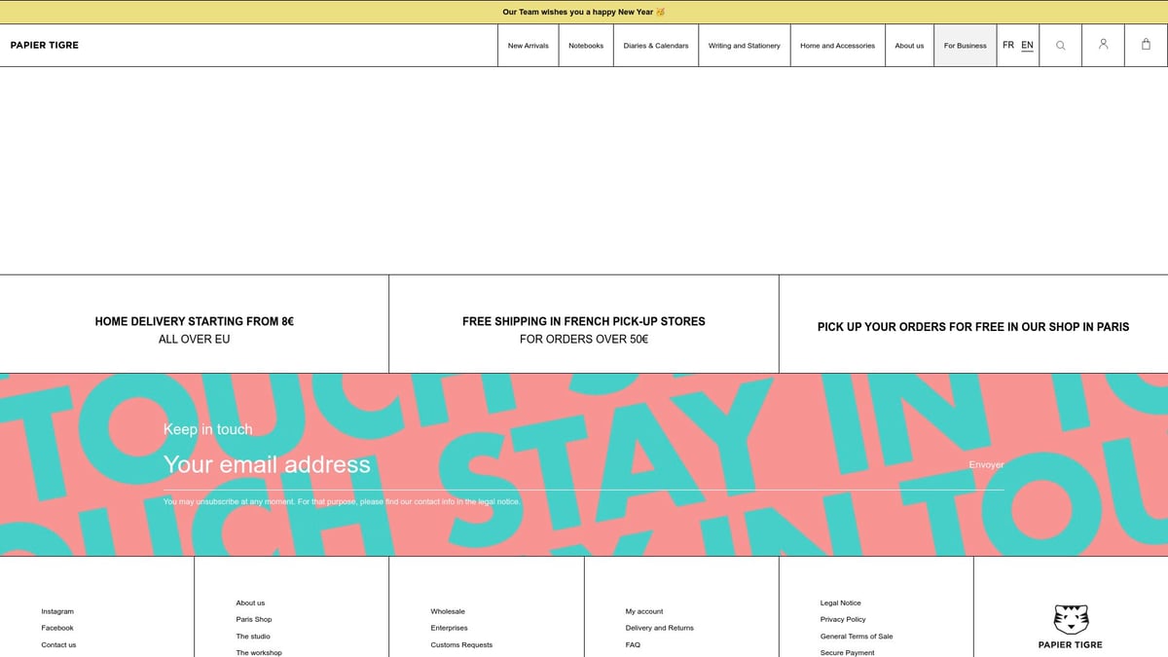Open the New Arrivals menu
The width and height of the screenshot is (1168, 657).
(529, 46)
